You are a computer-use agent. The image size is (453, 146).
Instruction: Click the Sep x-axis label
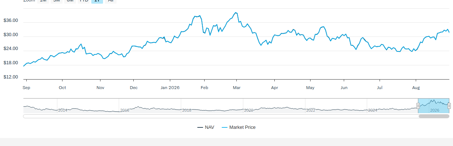pos(26,88)
